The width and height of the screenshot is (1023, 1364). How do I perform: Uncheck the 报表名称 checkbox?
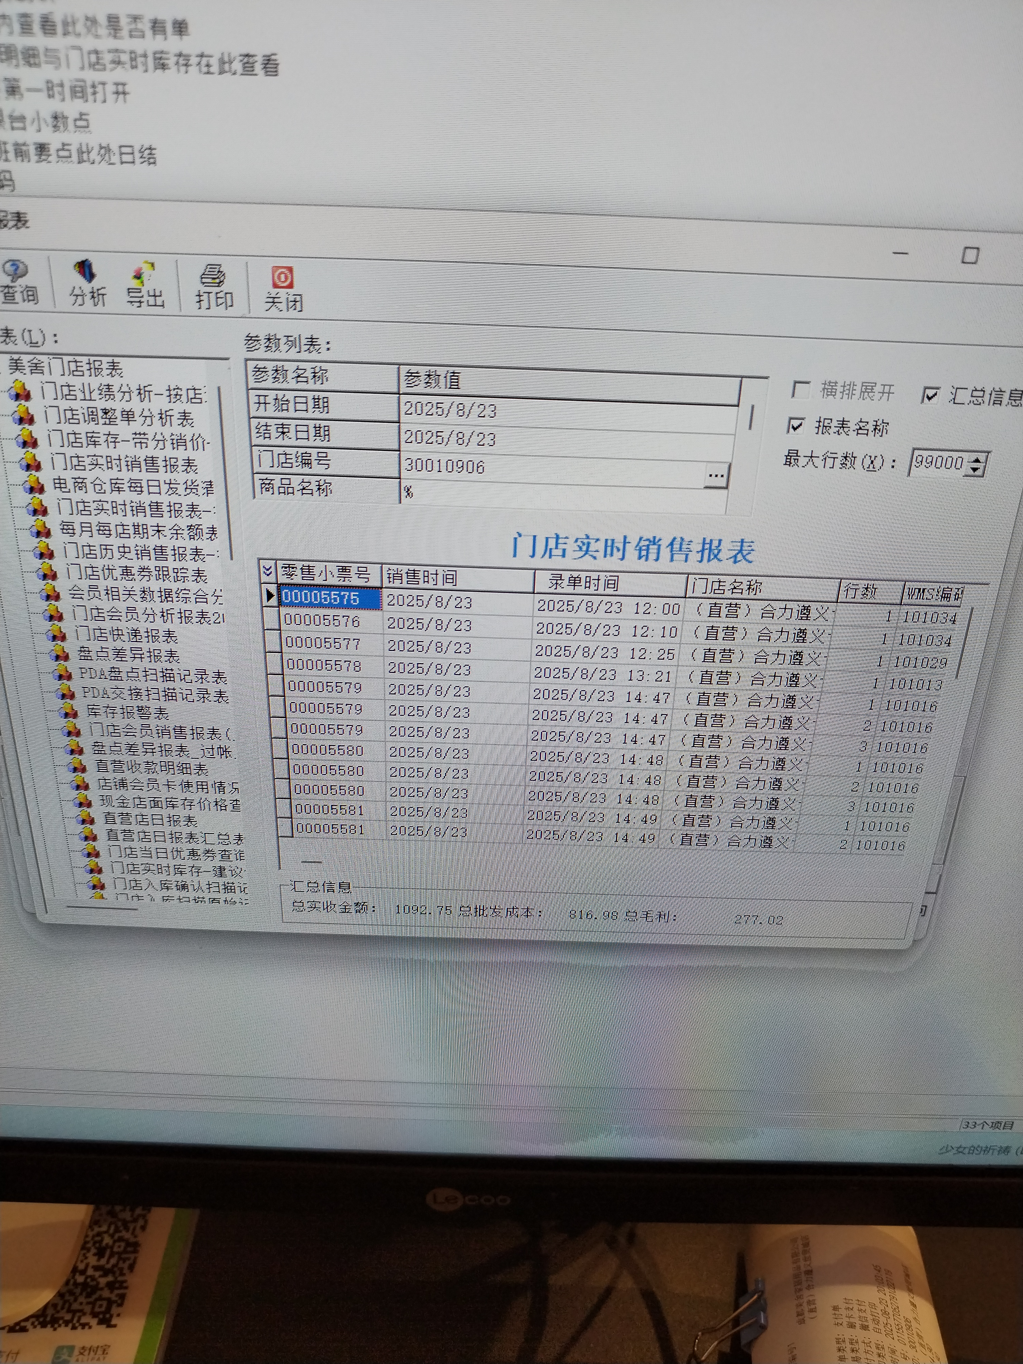(796, 425)
